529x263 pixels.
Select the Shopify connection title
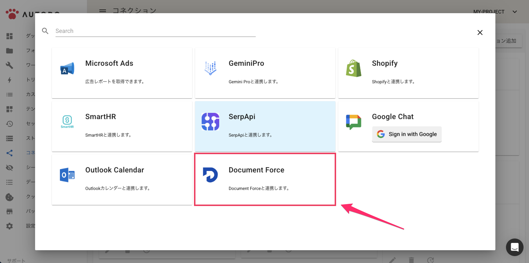click(x=385, y=63)
